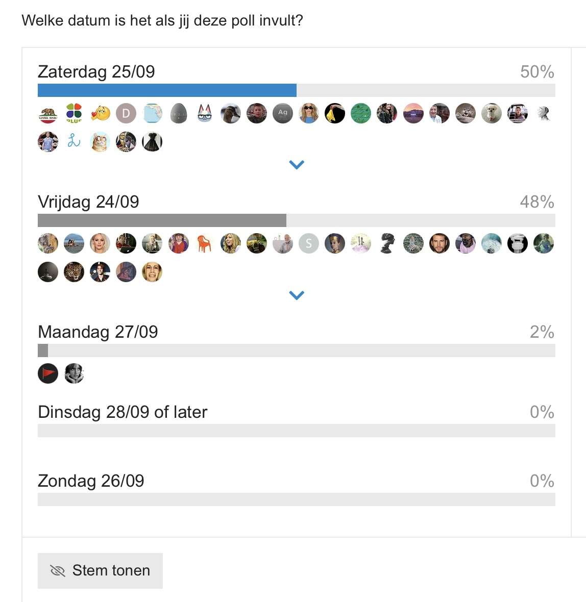This screenshot has height=602, width=586.
Task: Click the white fluffy dog avatar
Action: (x=491, y=113)
